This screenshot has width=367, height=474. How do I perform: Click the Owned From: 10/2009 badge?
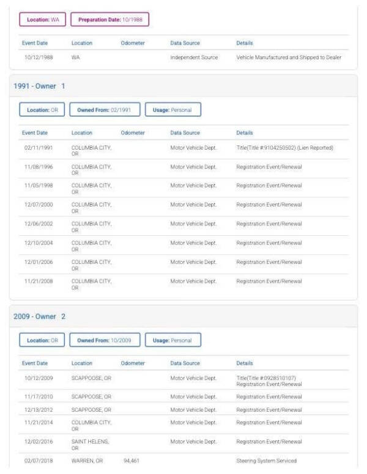tap(105, 340)
